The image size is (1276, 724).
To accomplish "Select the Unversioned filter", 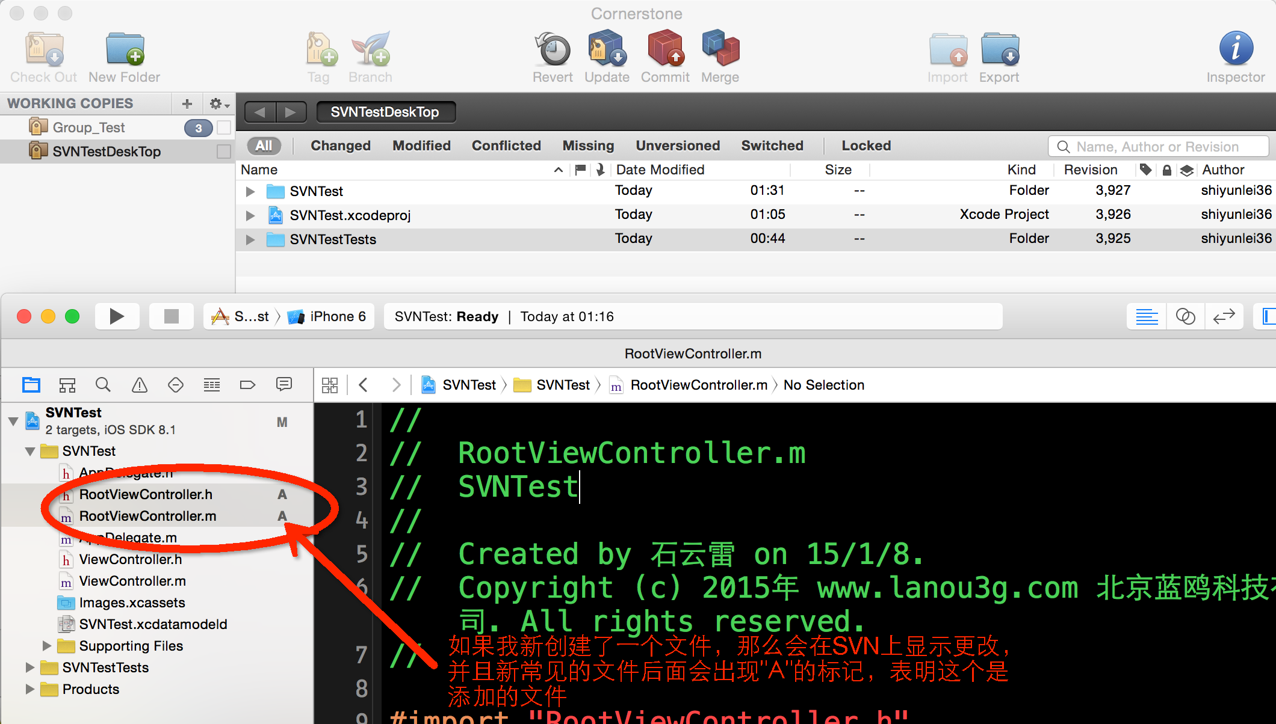I will tap(678, 146).
